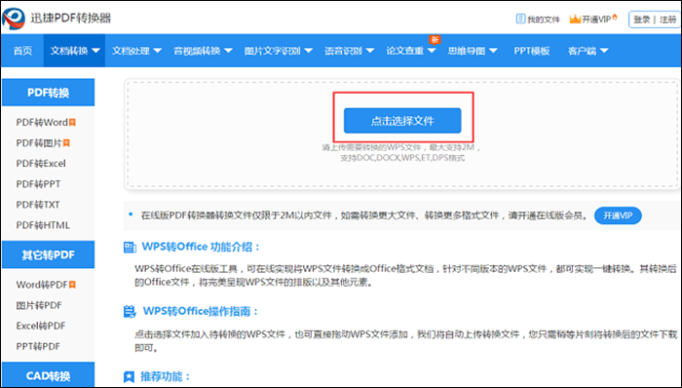This screenshot has height=388, width=682.
Task: Click the 其它转PDF sidebar header
Action: tap(49, 254)
